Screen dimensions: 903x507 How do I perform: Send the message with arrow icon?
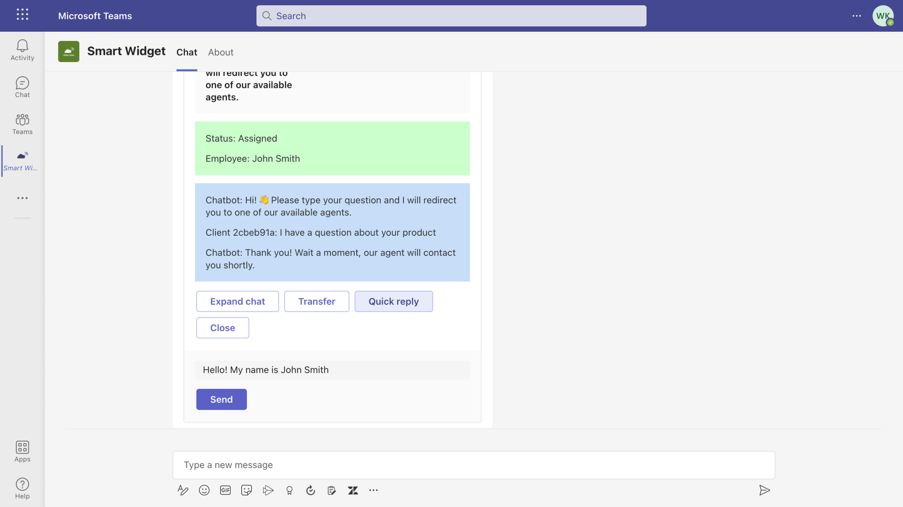[x=764, y=490]
